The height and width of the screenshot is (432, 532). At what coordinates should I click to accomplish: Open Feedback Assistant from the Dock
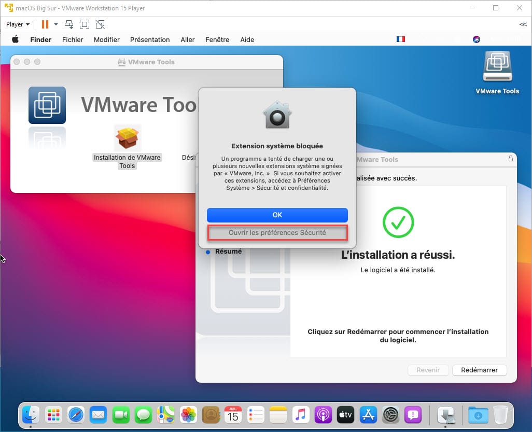pyautogui.click(x=413, y=415)
